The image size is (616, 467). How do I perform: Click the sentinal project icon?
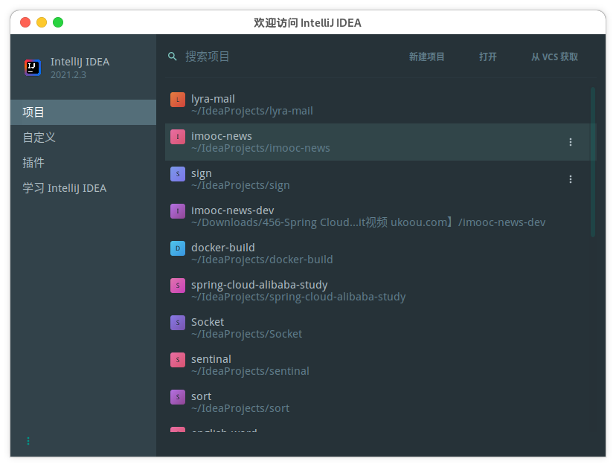tap(178, 360)
